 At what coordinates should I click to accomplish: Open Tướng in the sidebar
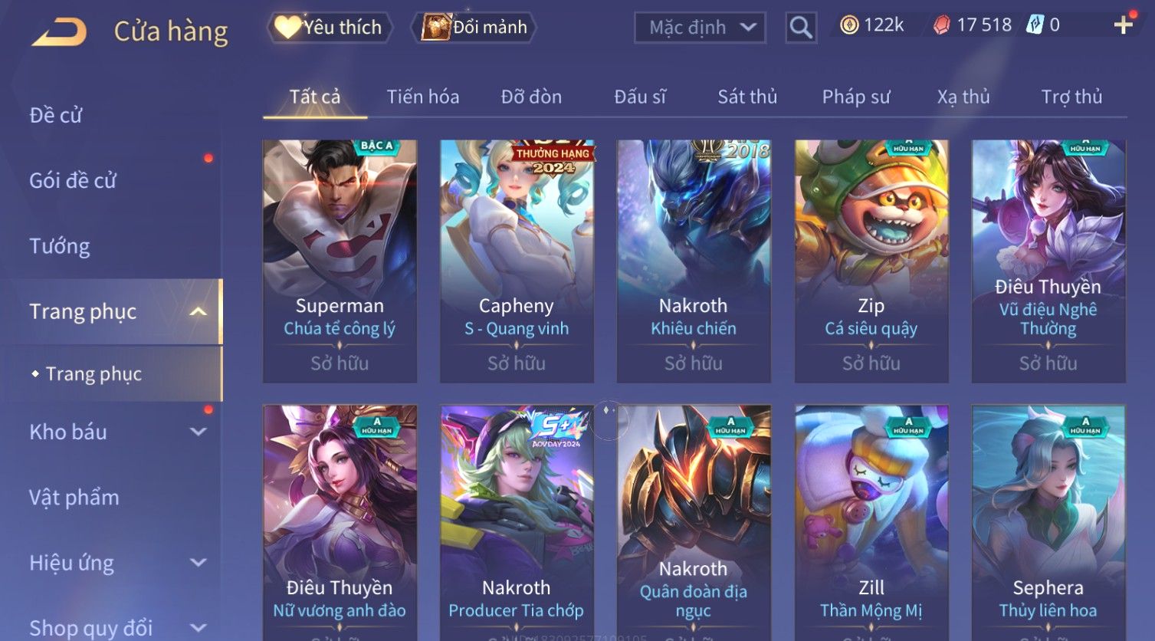point(60,246)
